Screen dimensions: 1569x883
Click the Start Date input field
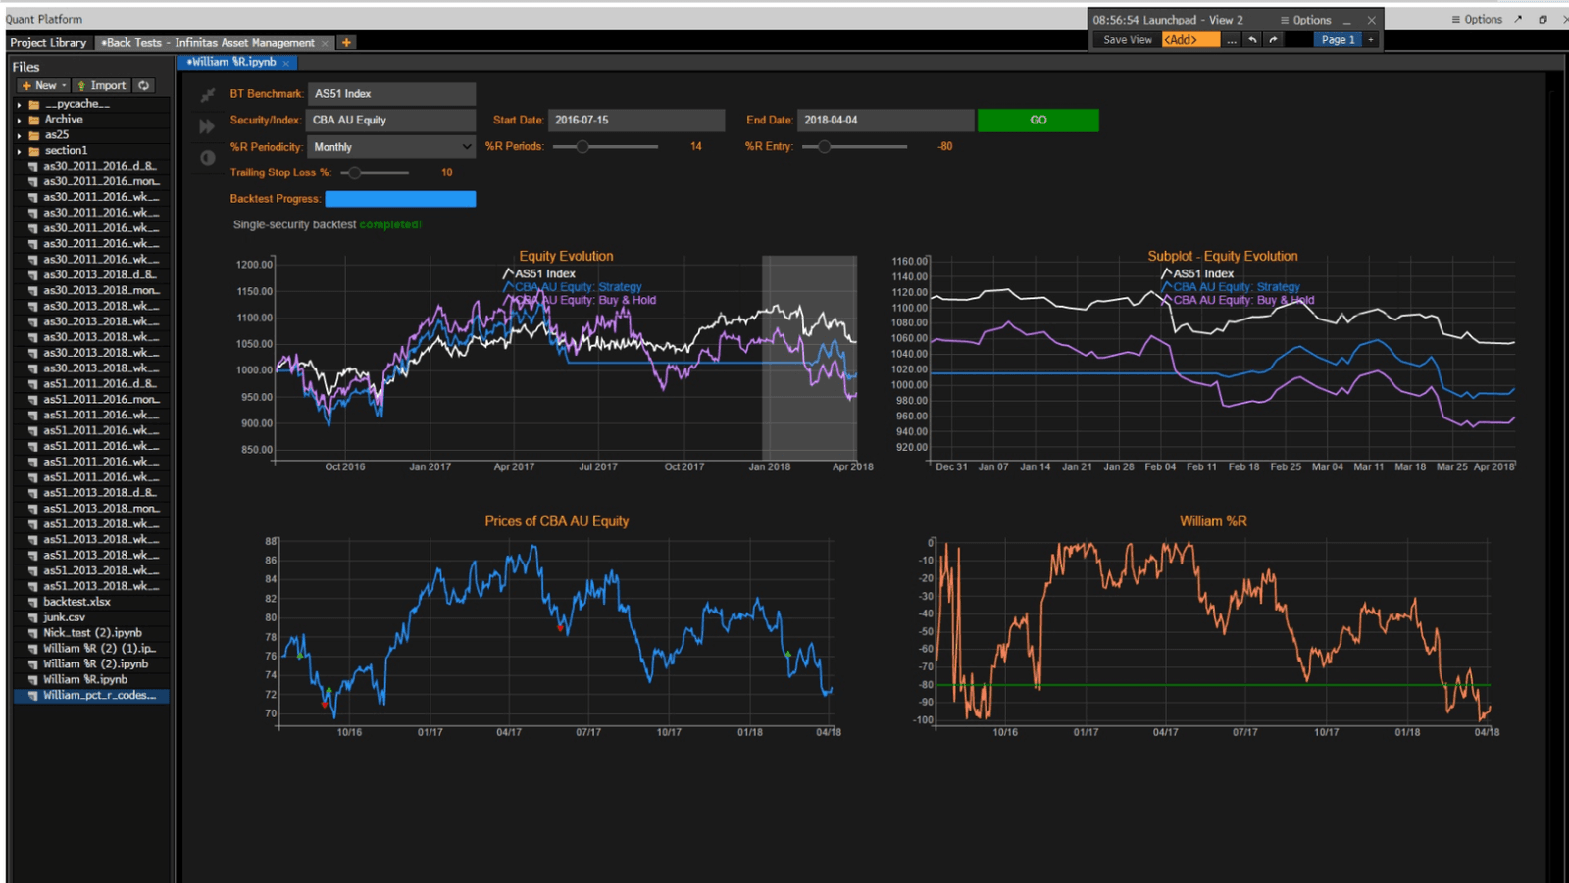(635, 121)
